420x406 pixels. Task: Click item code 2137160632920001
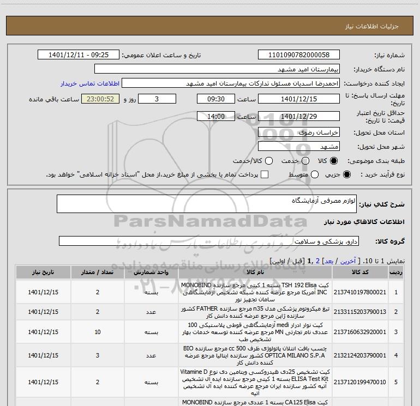coord(360,332)
